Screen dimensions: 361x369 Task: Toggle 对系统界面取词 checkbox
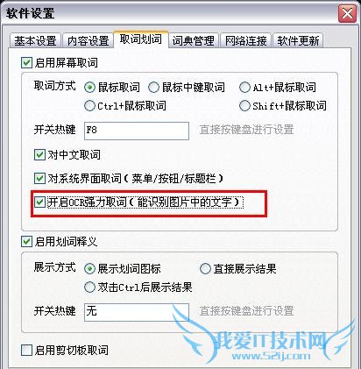click(39, 178)
